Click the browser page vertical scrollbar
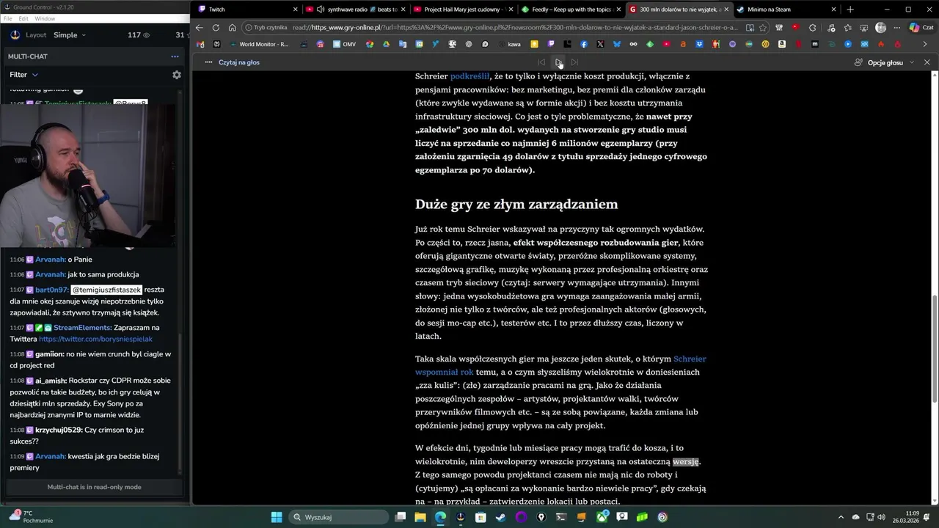This screenshot has width=939, height=528. pos(935,348)
